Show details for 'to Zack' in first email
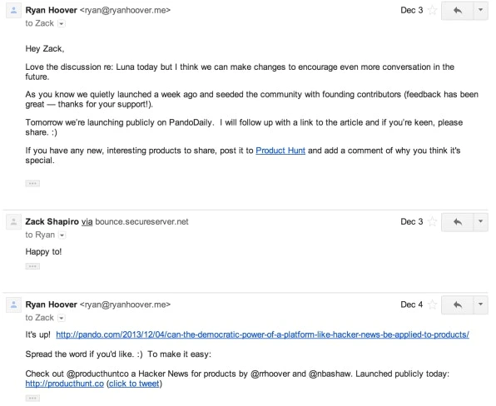 click(62, 24)
